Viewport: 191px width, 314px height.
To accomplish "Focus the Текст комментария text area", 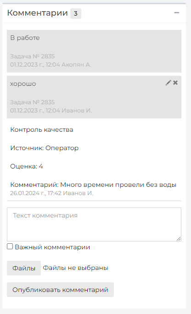I will click(x=94, y=224).
